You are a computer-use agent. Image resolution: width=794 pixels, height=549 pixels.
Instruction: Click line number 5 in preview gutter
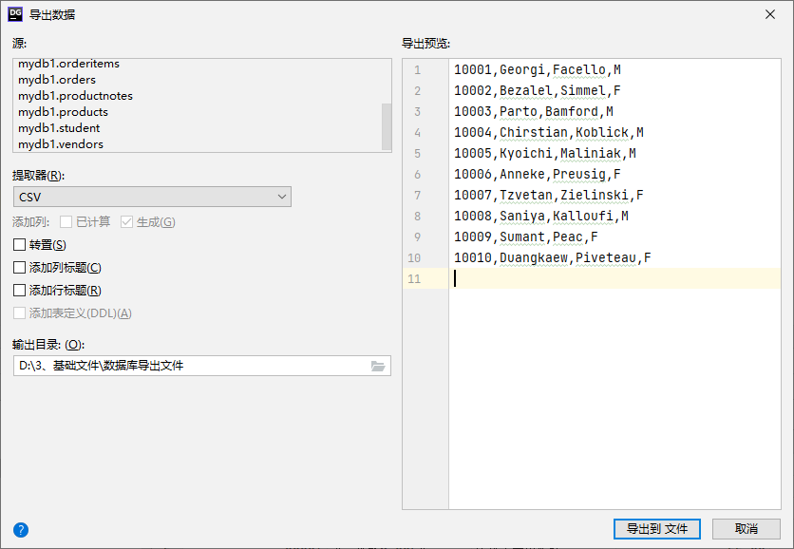417,153
